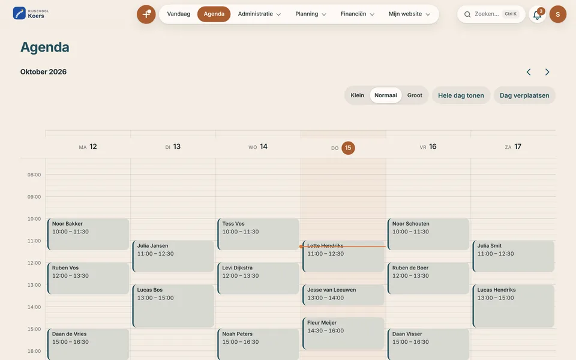This screenshot has width=576, height=360.
Task: Go to previous week arrow
Action: pos(529,72)
